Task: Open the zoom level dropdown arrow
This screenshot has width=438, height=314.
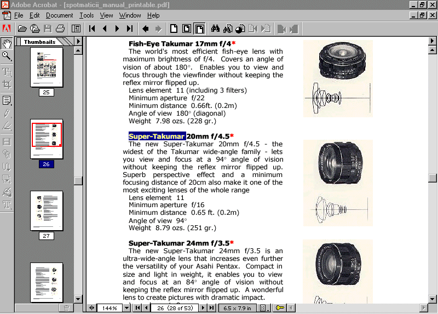Action: click(x=127, y=308)
